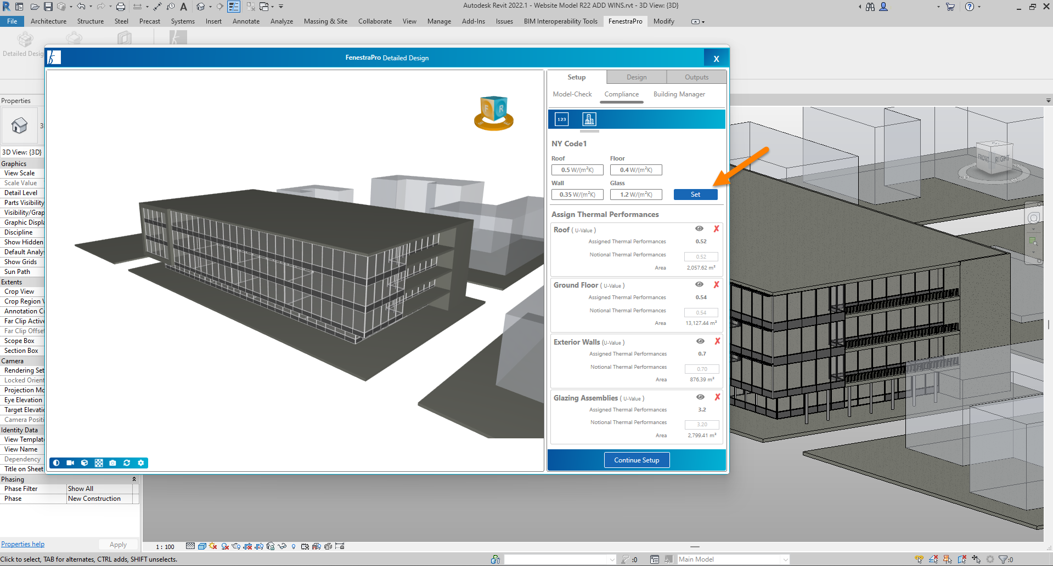Click the Continue Setup button

pyautogui.click(x=637, y=460)
